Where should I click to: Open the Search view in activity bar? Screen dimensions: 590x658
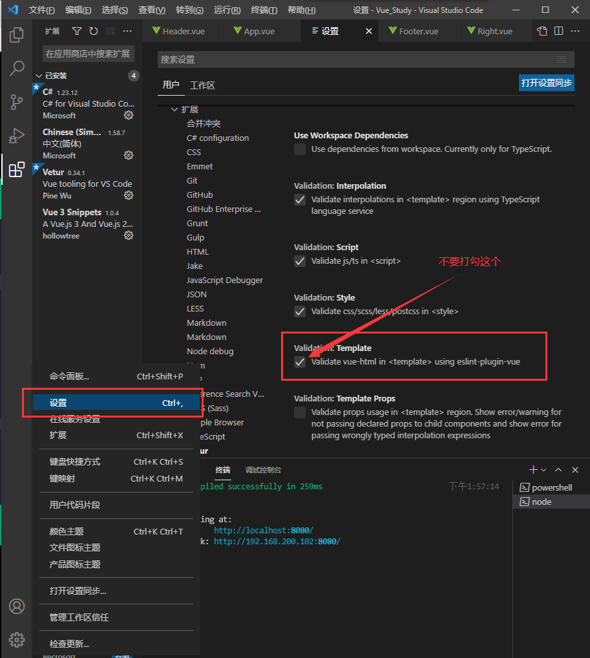[x=17, y=68]
